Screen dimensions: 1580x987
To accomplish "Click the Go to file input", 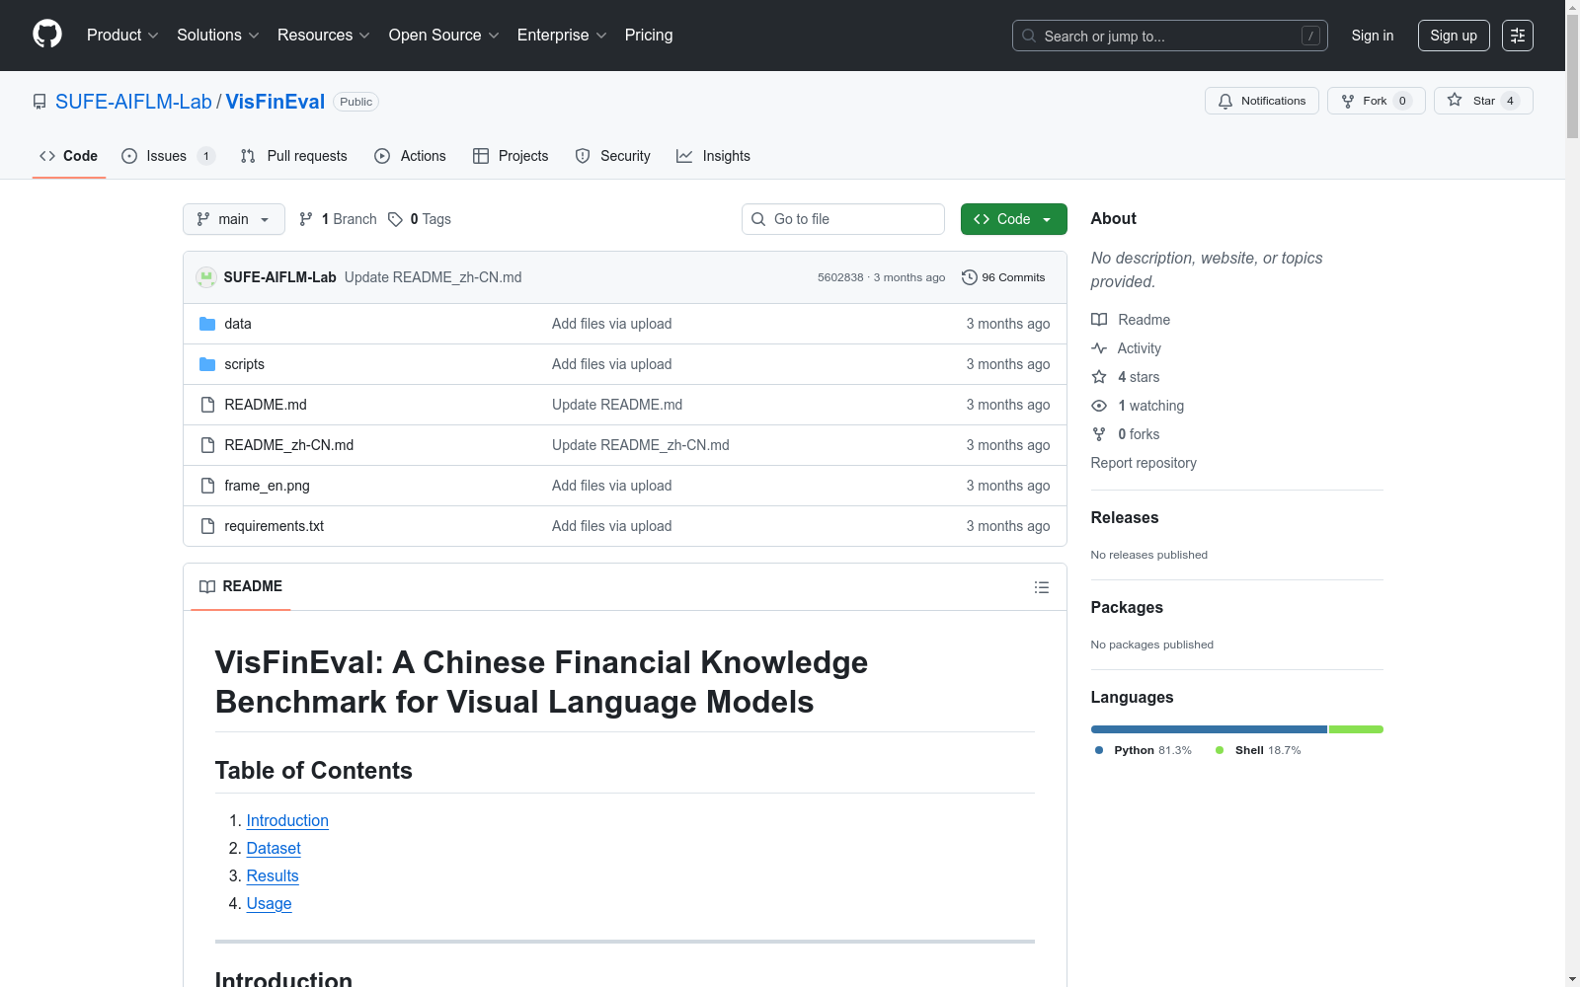I will point(843,219).
